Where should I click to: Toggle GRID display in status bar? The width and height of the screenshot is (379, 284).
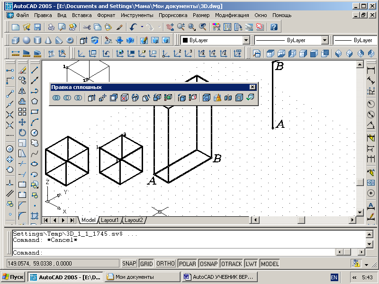click(146, 264)
